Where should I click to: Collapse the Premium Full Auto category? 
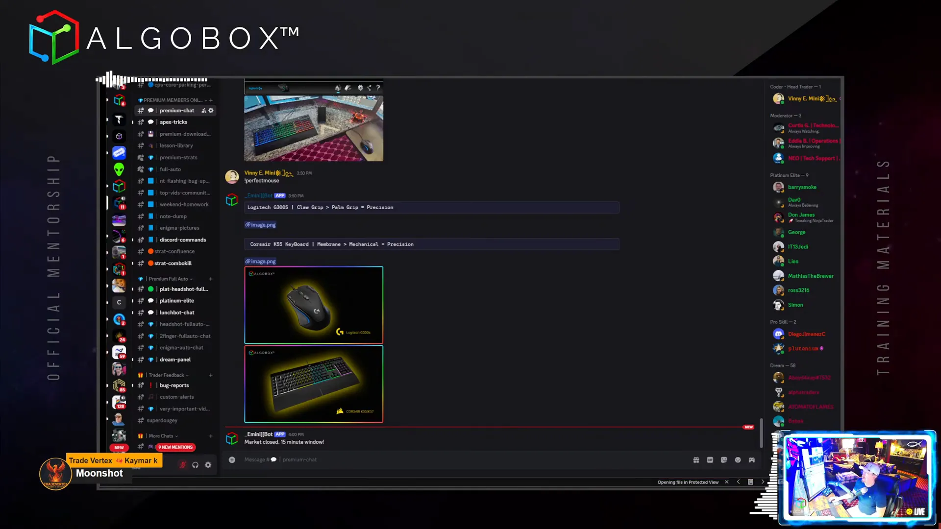[x=167, y=279]
